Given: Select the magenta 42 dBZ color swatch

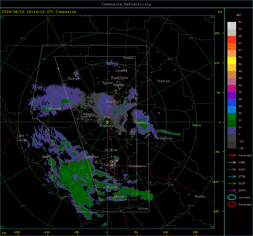Looking at the screenshot, I should coord(232,88).
